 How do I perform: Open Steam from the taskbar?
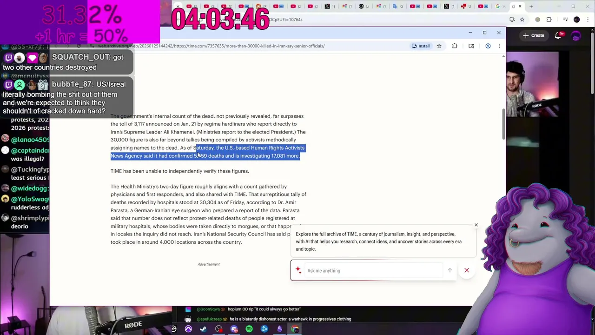(x=203, y=329)
